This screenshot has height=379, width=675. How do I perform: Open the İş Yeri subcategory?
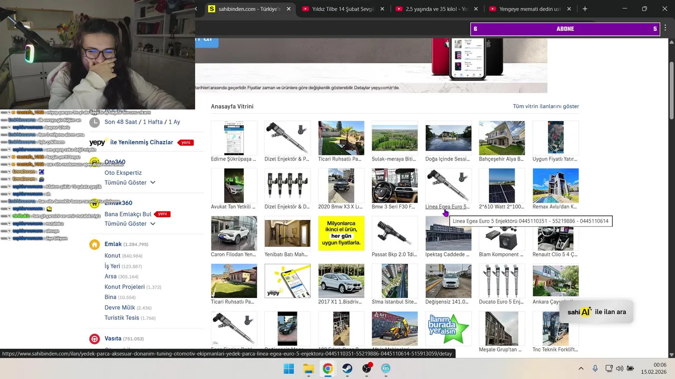pyautogui.click(x=112, y=266)
